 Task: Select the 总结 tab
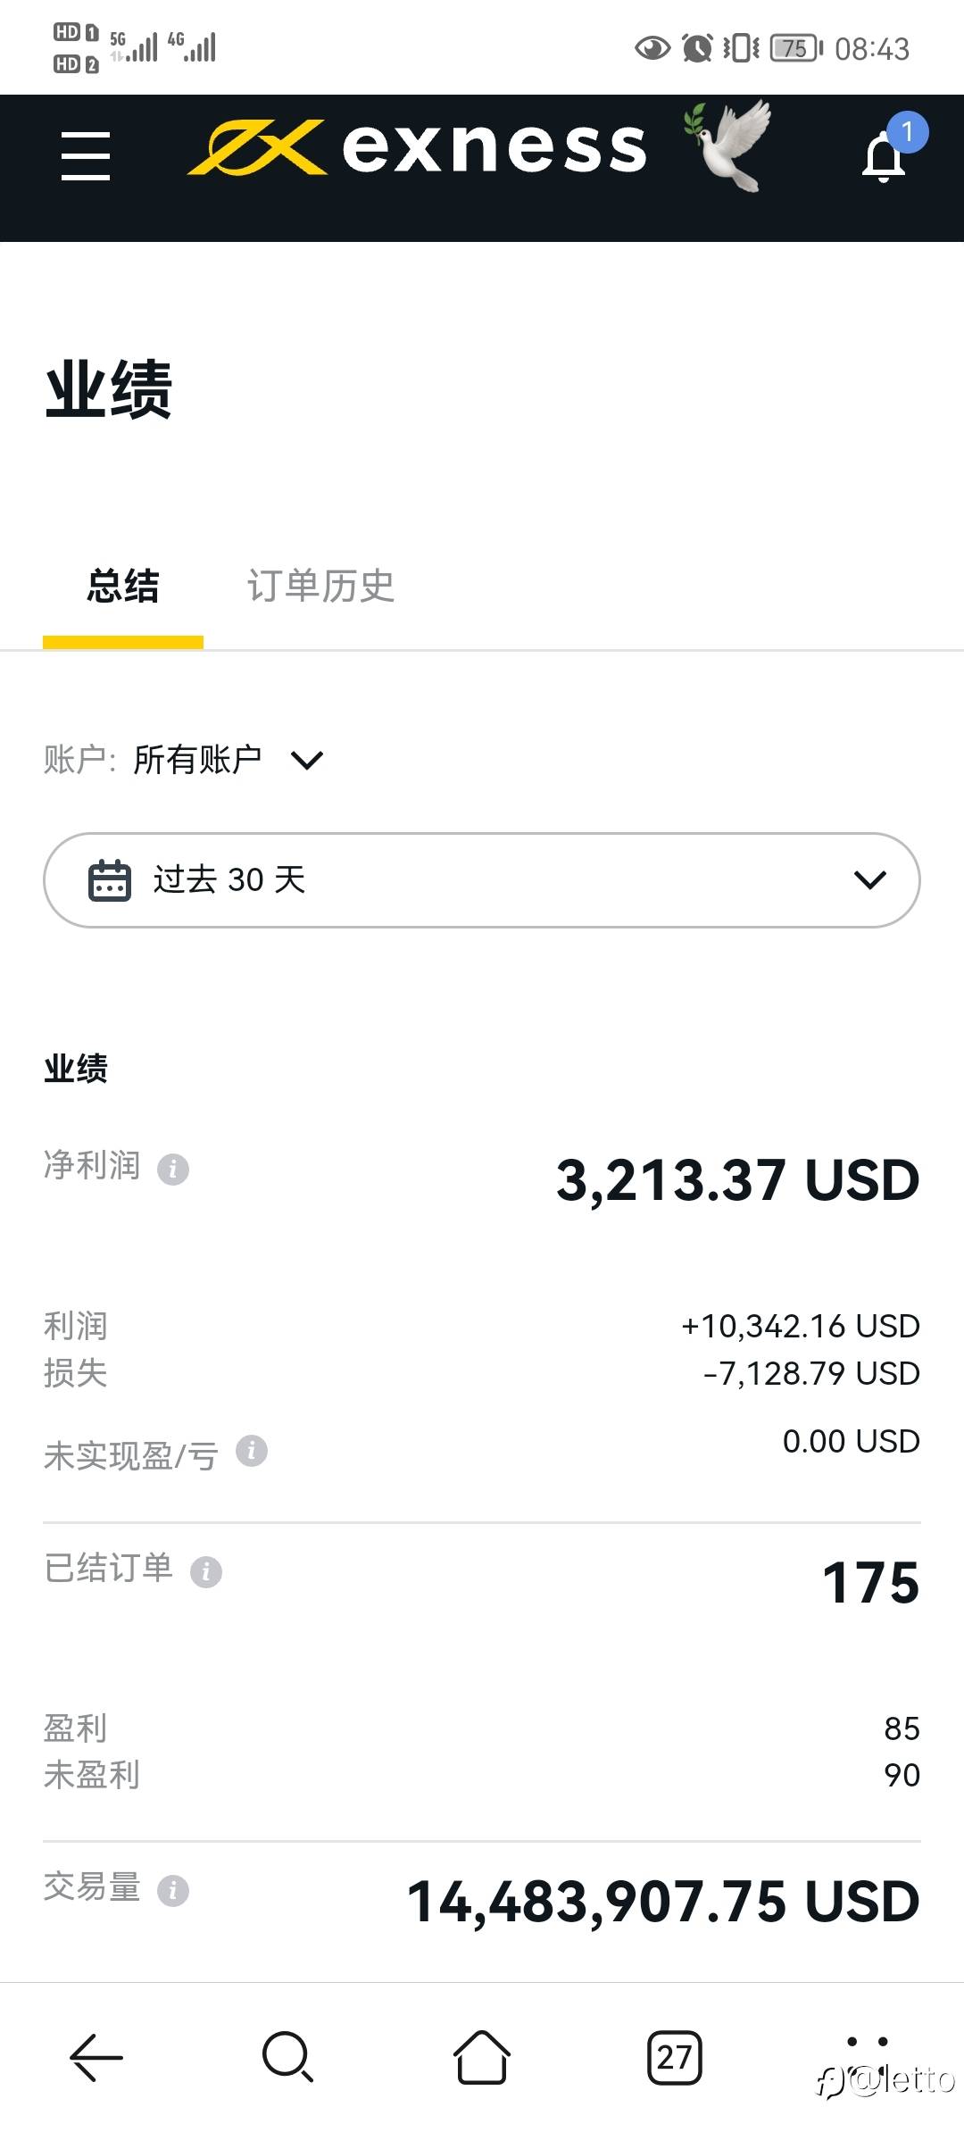click(123, 587)
